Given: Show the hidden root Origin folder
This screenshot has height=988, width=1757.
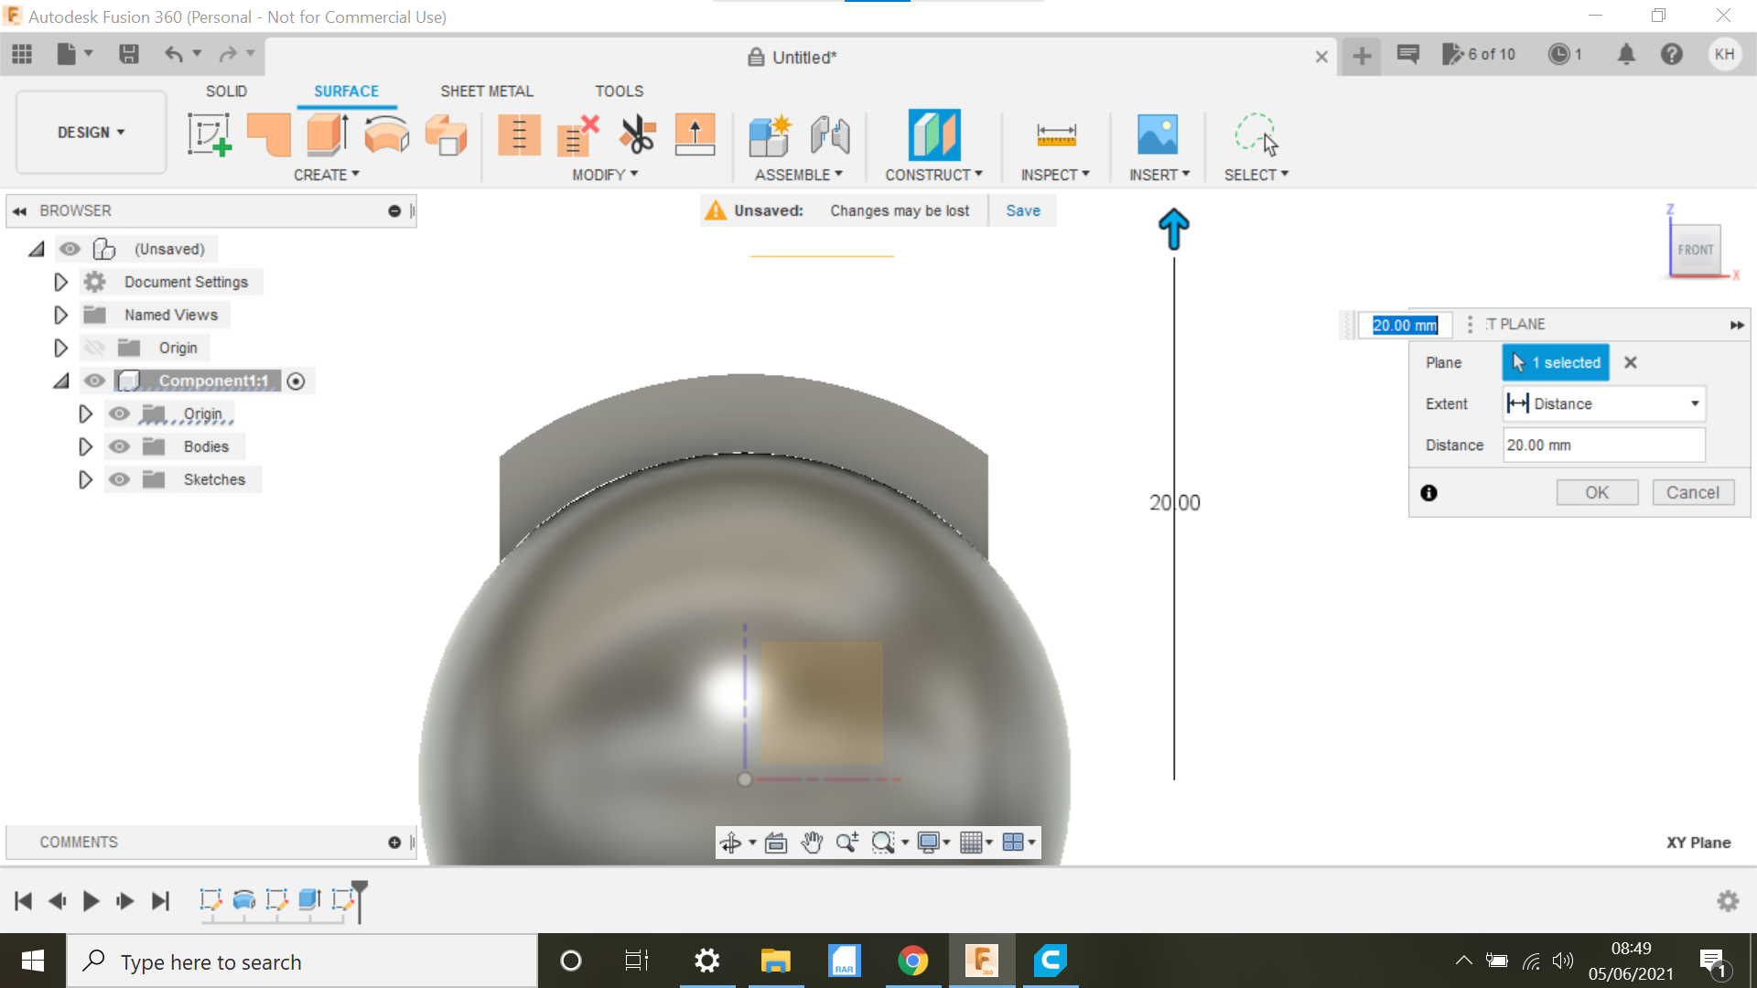Looking at the screenshot, I should [94, 348].
